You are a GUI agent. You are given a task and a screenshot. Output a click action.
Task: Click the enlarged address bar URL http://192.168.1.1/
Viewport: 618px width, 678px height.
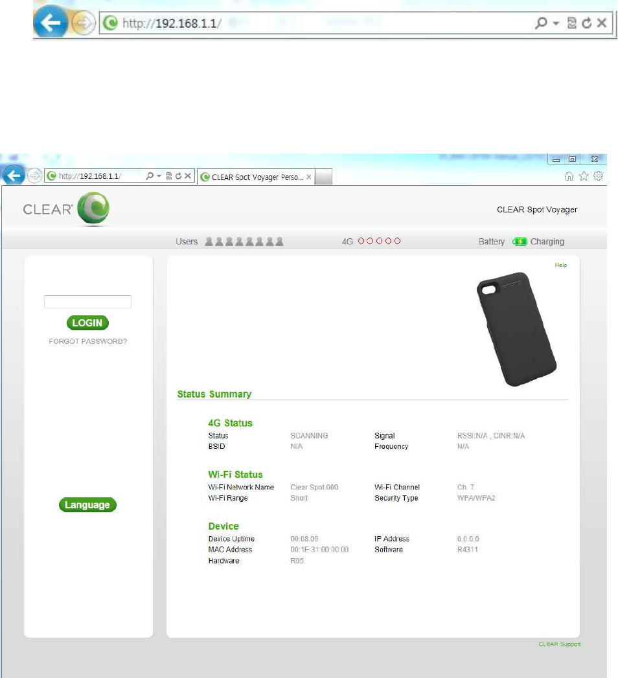point(172,23)
